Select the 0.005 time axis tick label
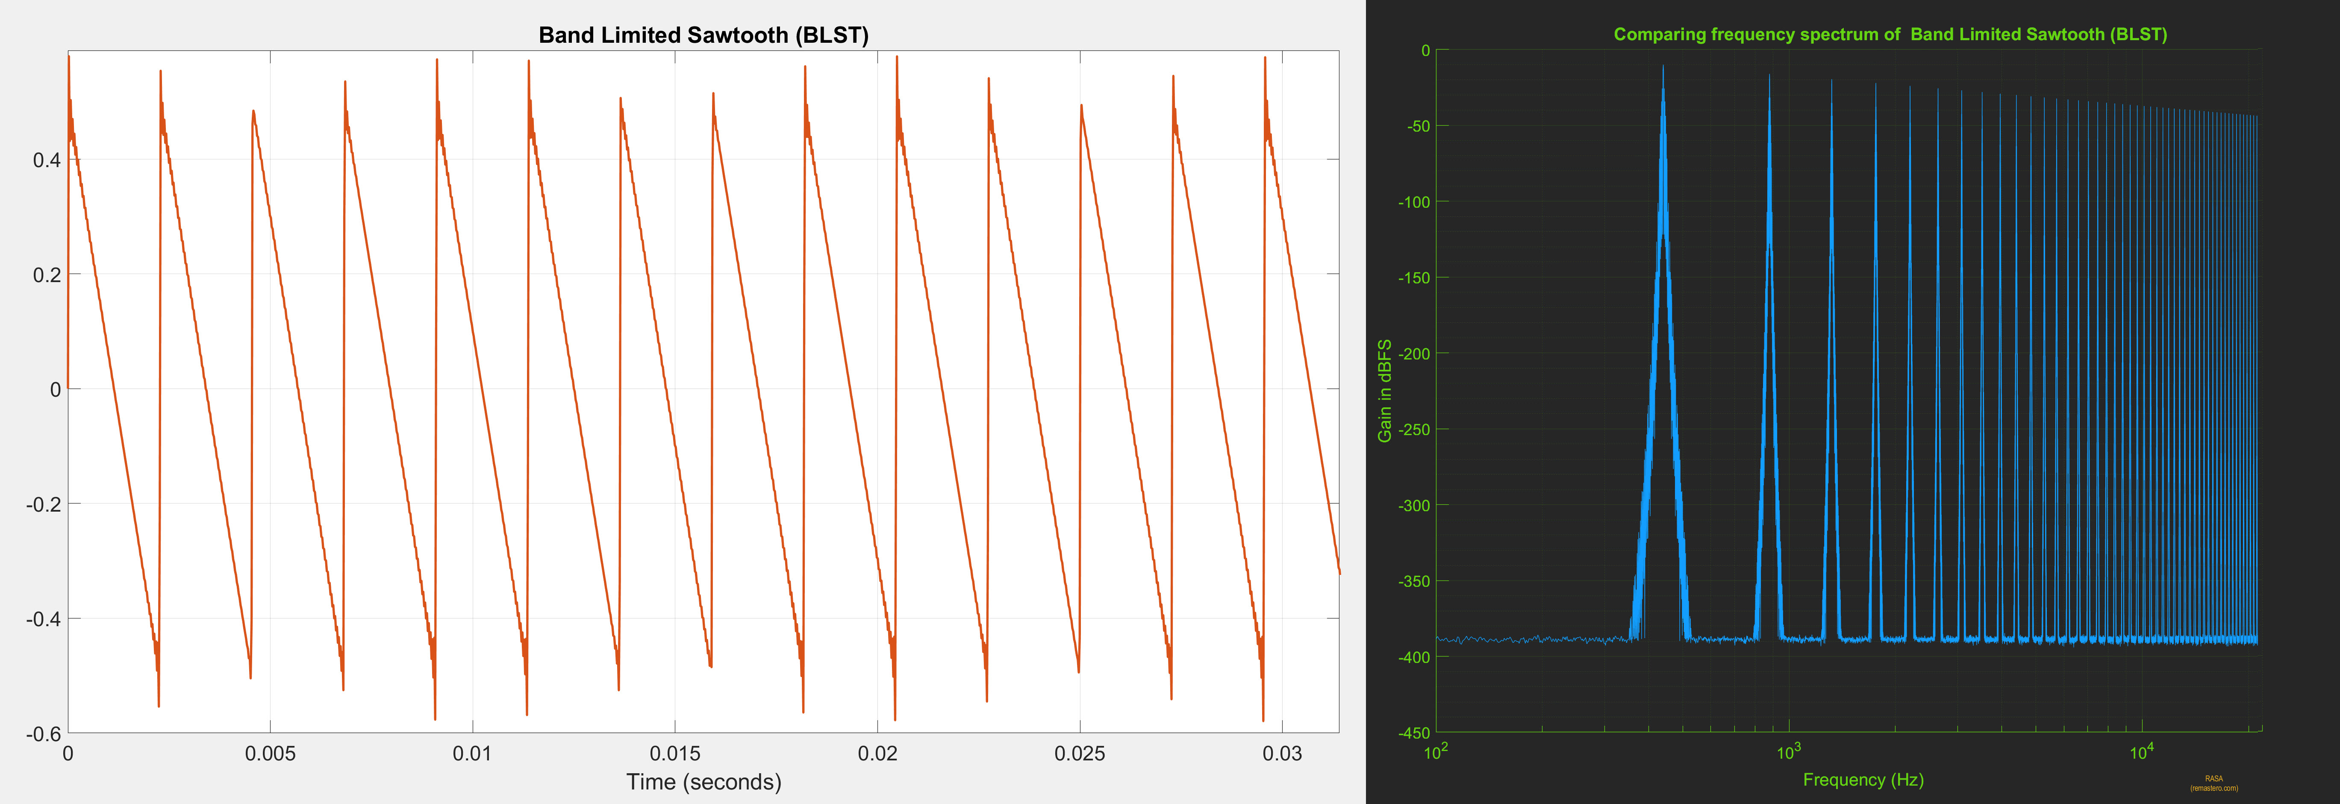2340x804 pixels. pyautogui.click(x=270, y=753)
